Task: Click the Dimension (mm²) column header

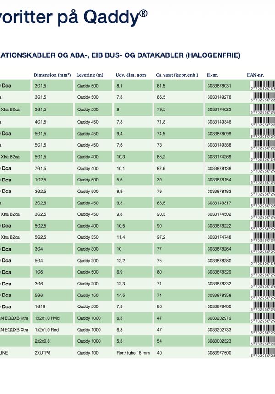Action: [52, 75]
